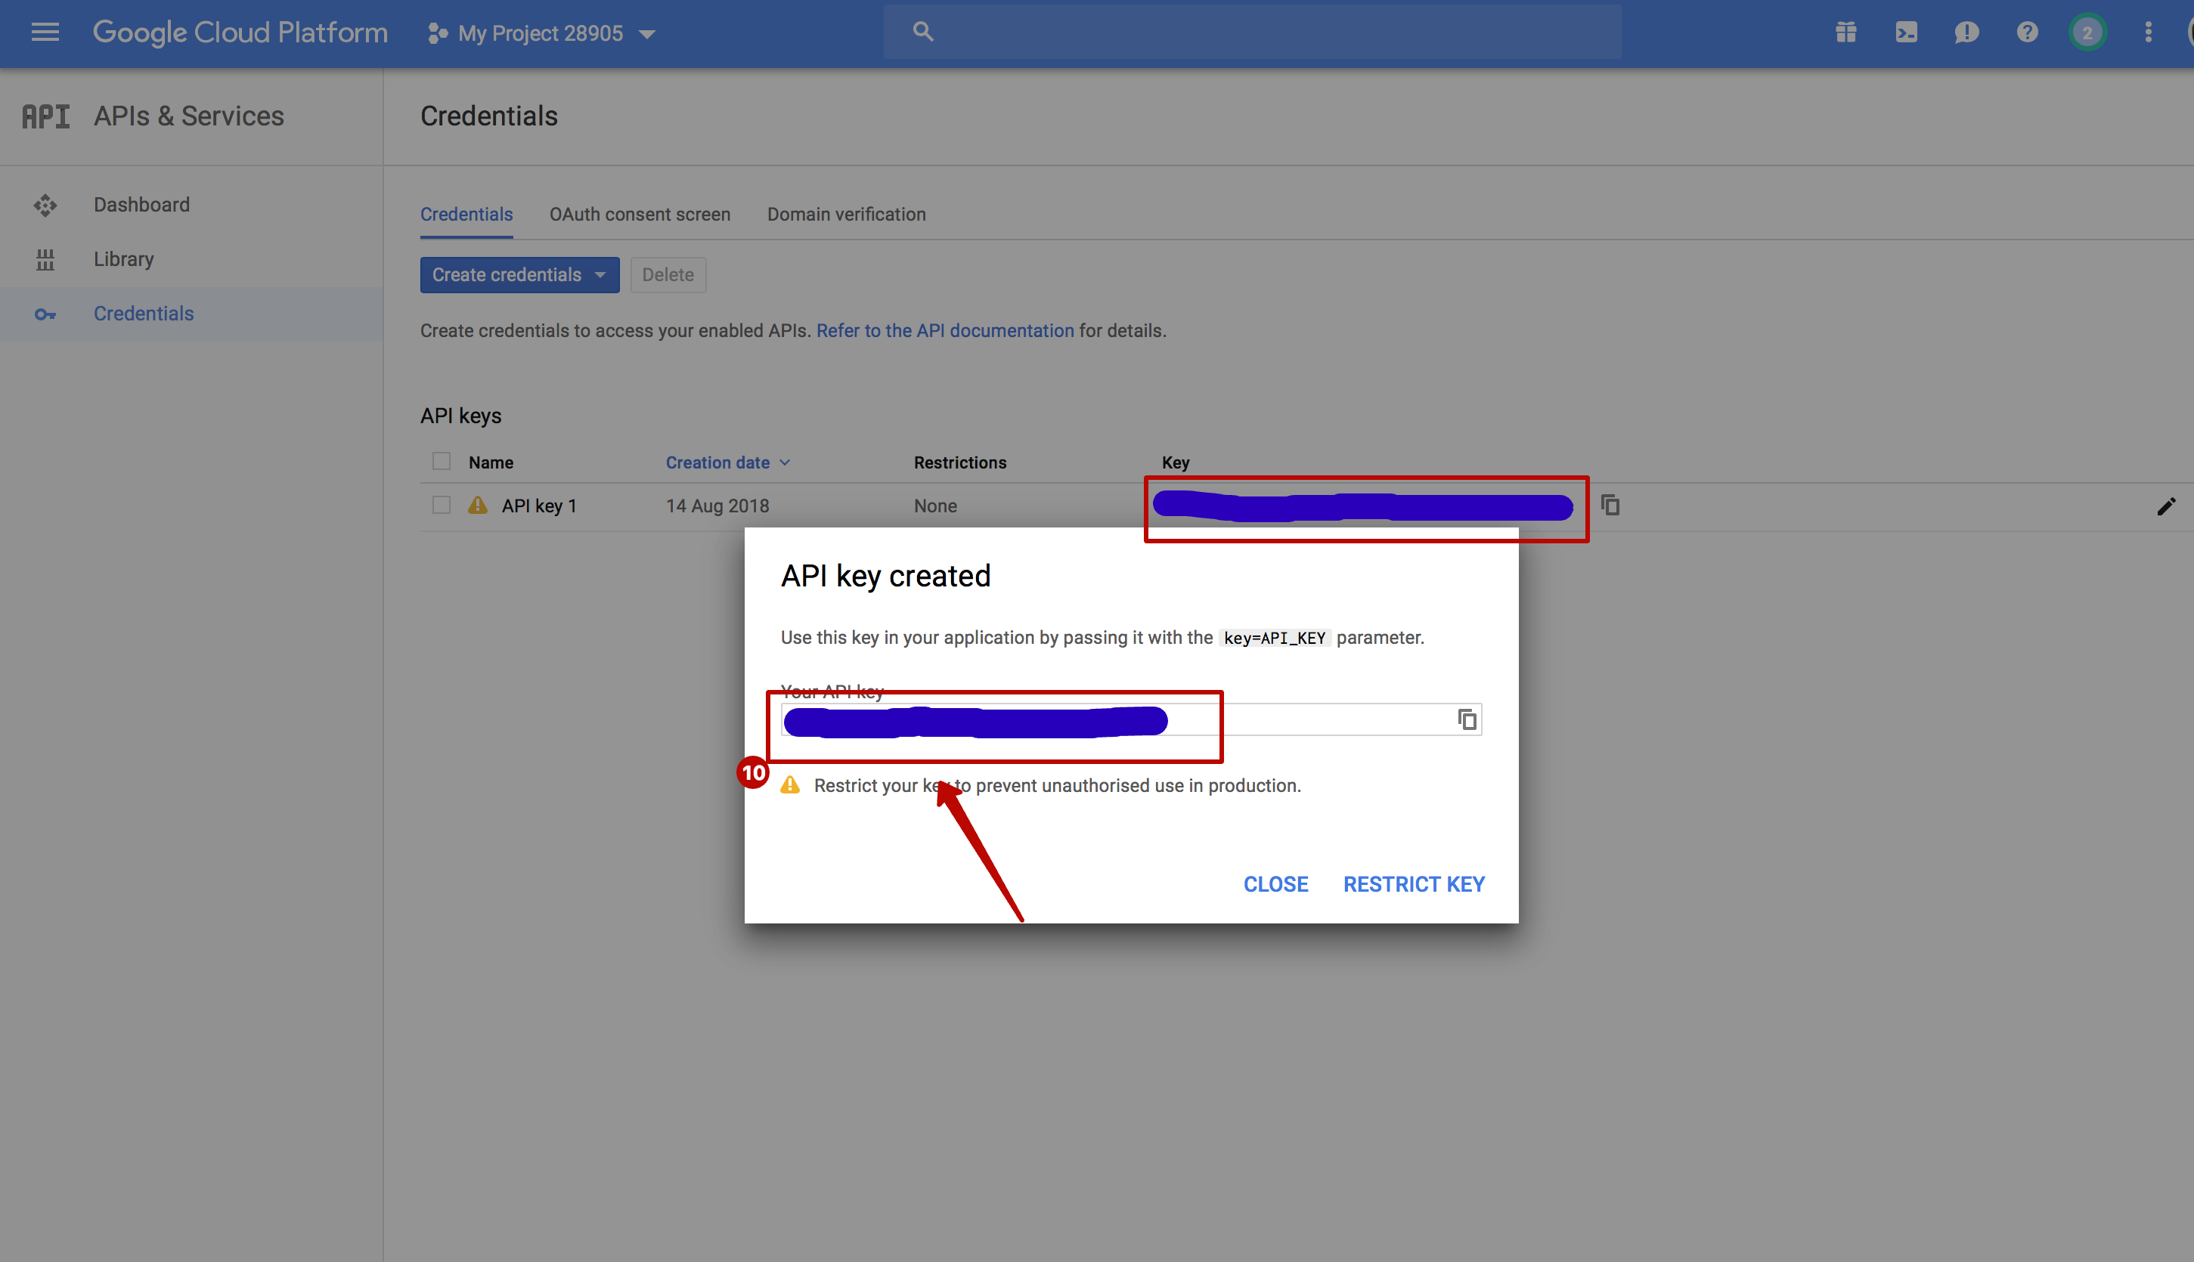Click the Restrictions column header
This screenshot has width=2194, height=1262.
960,462
